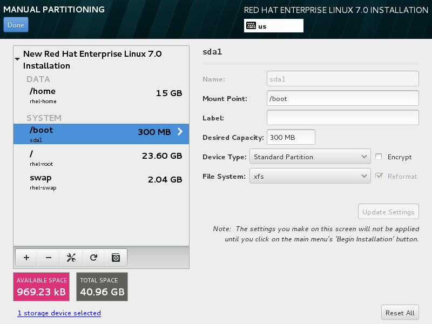The image size is (432, 324).
Task: Click the plus icon to add a mount point
Action: (26, 258)
